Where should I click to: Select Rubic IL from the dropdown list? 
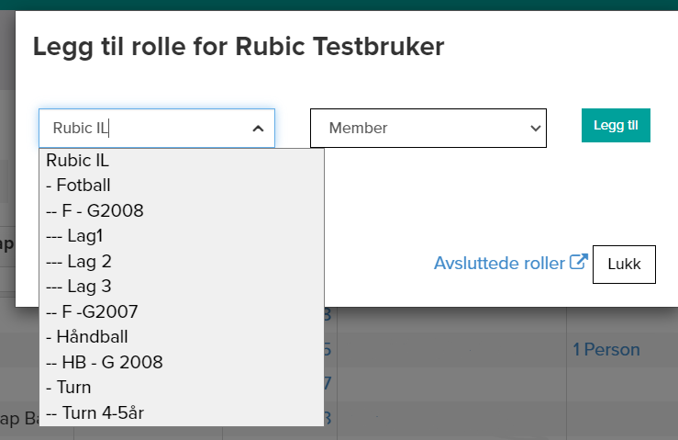182,161
